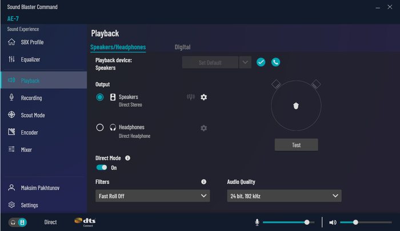Click the Encoder icon in sidebar
The height and width of the screenshot is (231, 400).
tap(11, 132)
